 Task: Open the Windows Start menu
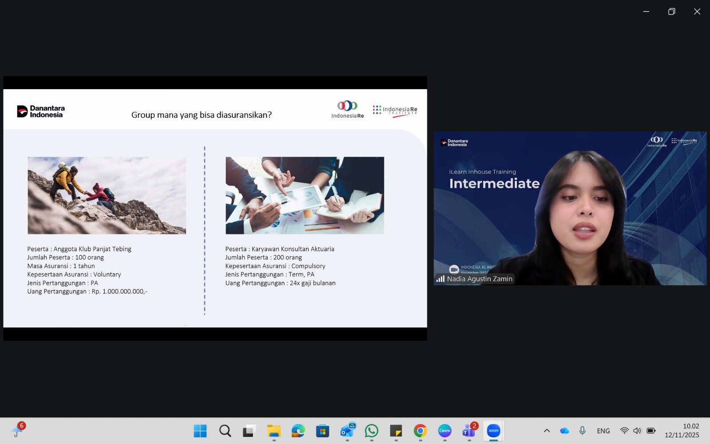point(200,431)
